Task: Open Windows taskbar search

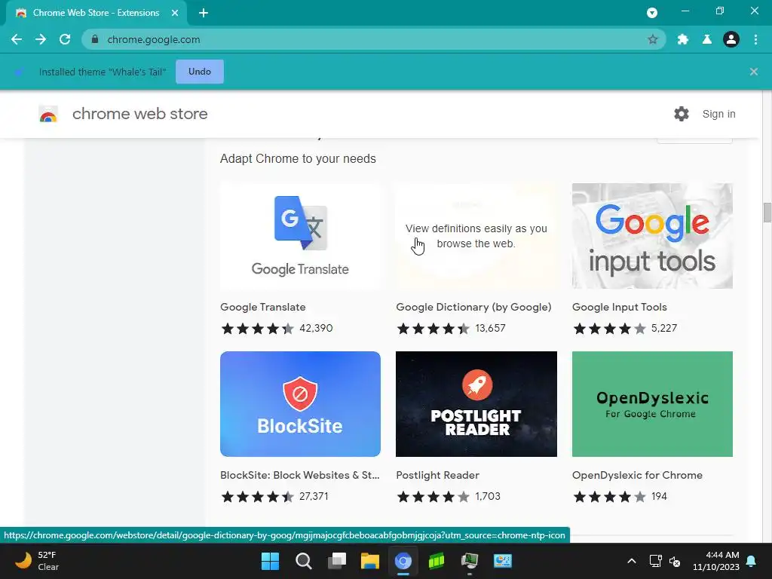Action: click(303, 561)
